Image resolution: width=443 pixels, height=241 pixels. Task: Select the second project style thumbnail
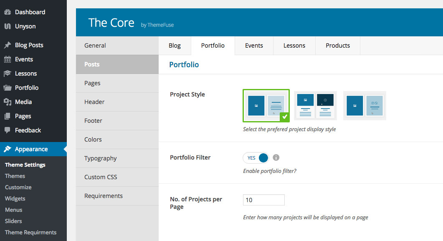click(x=315, y=106)
